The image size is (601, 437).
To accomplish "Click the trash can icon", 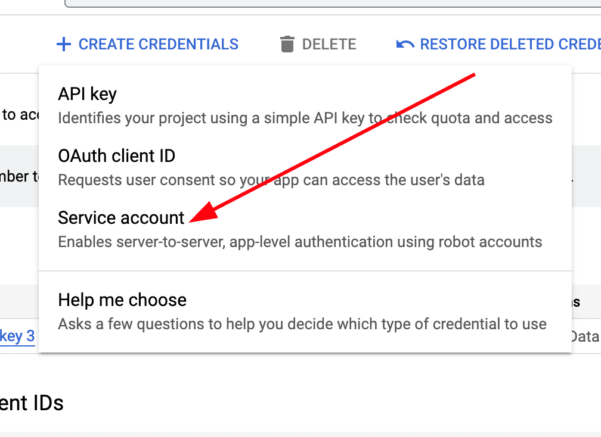I will 287,44.
